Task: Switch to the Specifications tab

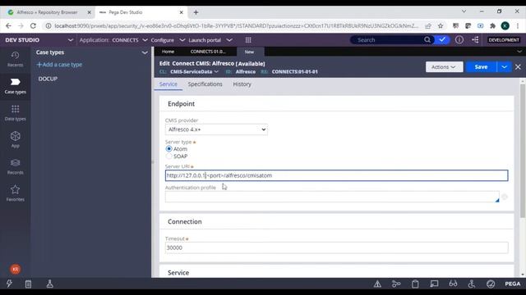Action: (x=205, y=84)
